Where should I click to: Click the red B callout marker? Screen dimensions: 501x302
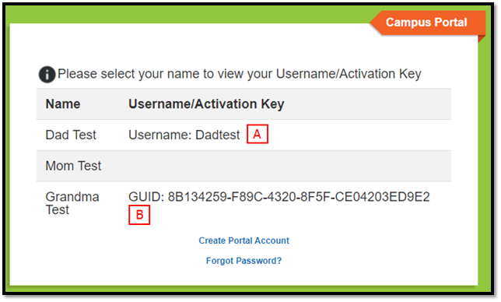click(139, 215)
